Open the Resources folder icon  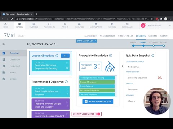(79, 24)
